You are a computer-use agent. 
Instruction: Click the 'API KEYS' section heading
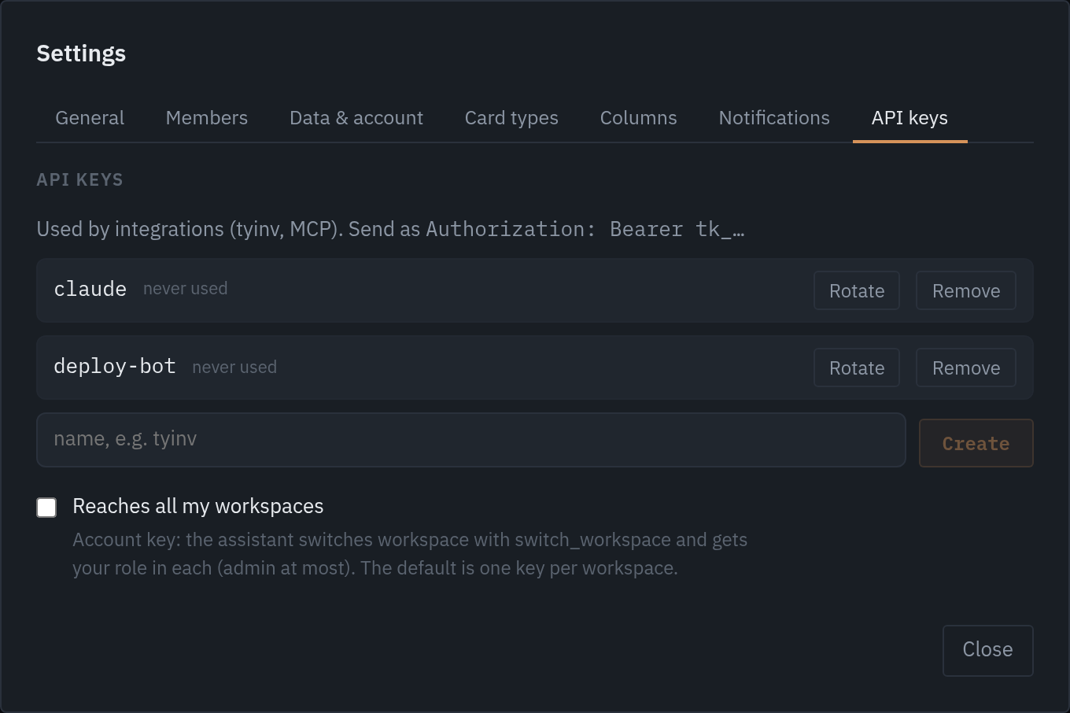[80, 179]
